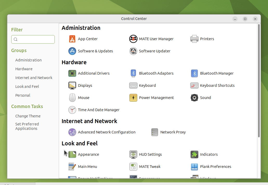Click the 'Sound' label

205,98
